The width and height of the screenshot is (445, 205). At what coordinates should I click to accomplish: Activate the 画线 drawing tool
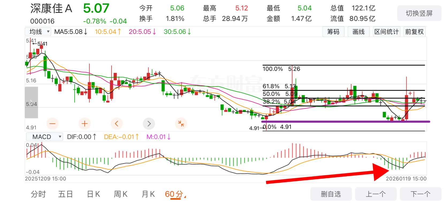tap(359, 32)
